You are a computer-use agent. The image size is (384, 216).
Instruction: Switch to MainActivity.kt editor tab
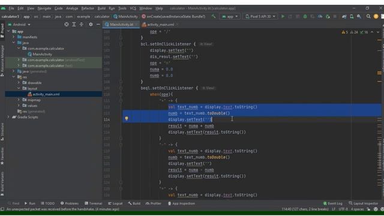(x=121, y=25)
